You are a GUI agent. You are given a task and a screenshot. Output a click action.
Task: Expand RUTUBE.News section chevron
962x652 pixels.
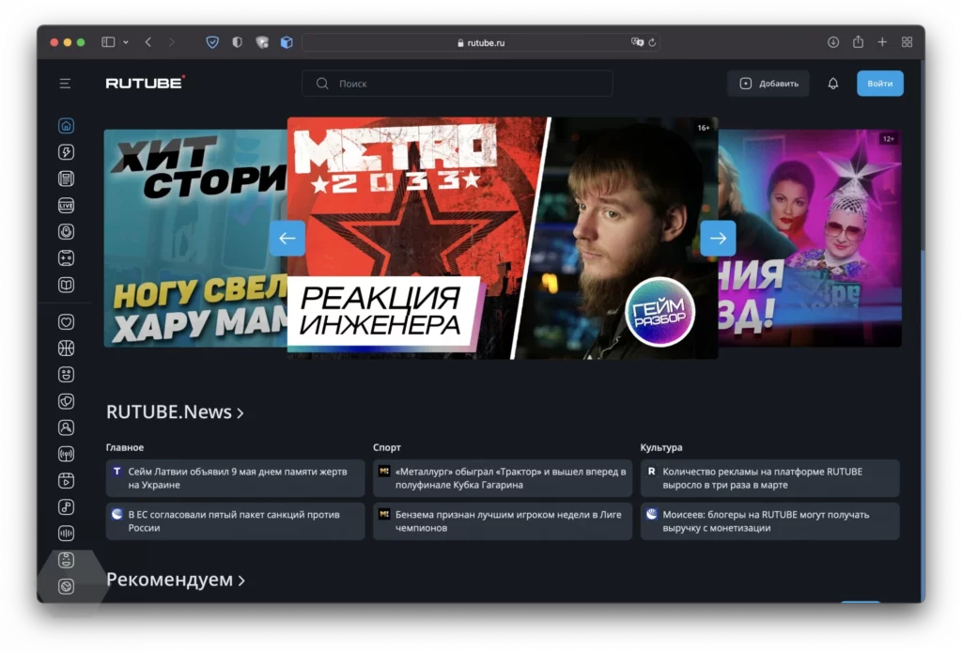click(x=240, y=412)
